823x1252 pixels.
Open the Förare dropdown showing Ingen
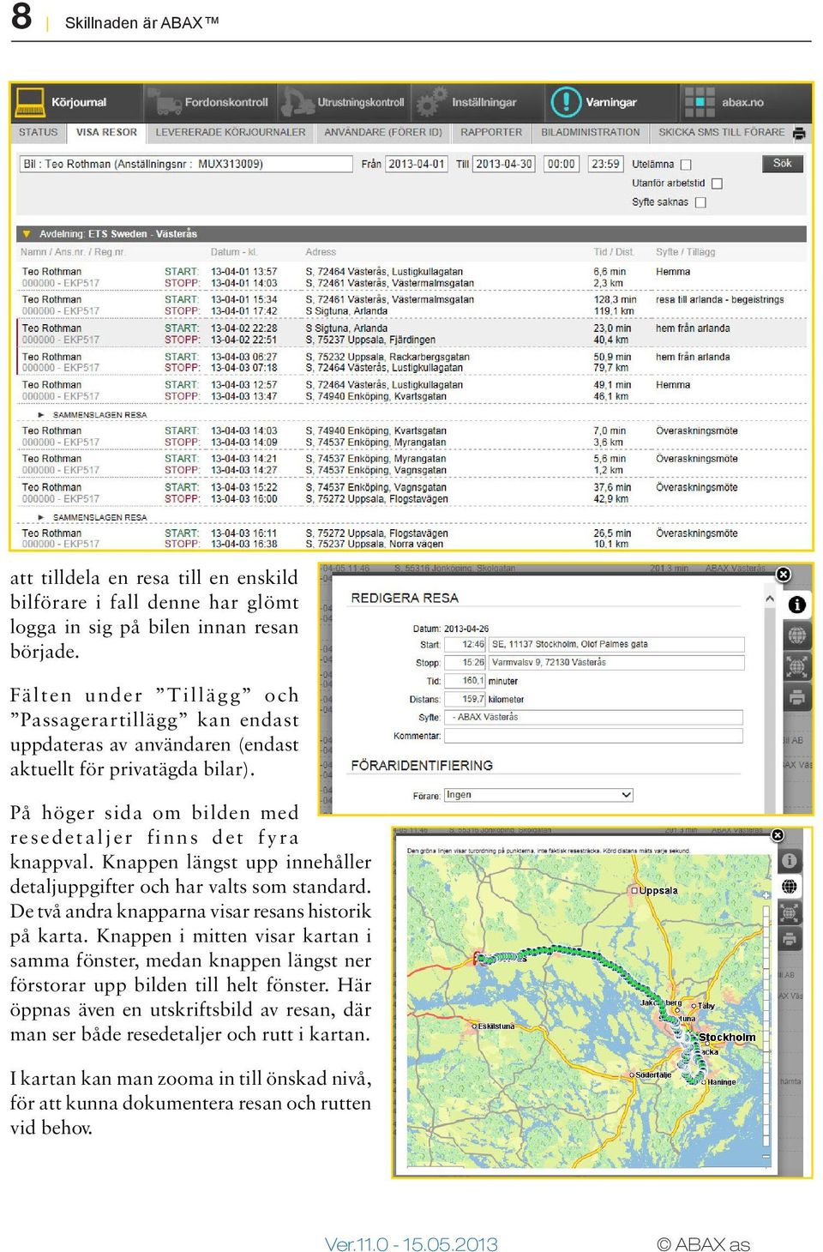click(x=538, y=795)
